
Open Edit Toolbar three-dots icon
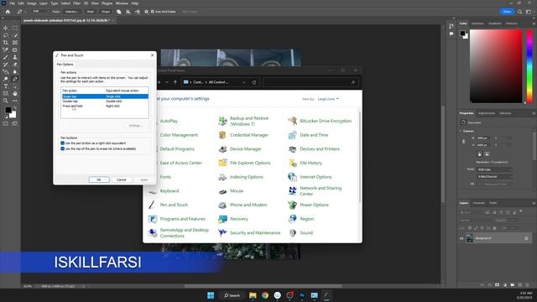tap(15, 101)
